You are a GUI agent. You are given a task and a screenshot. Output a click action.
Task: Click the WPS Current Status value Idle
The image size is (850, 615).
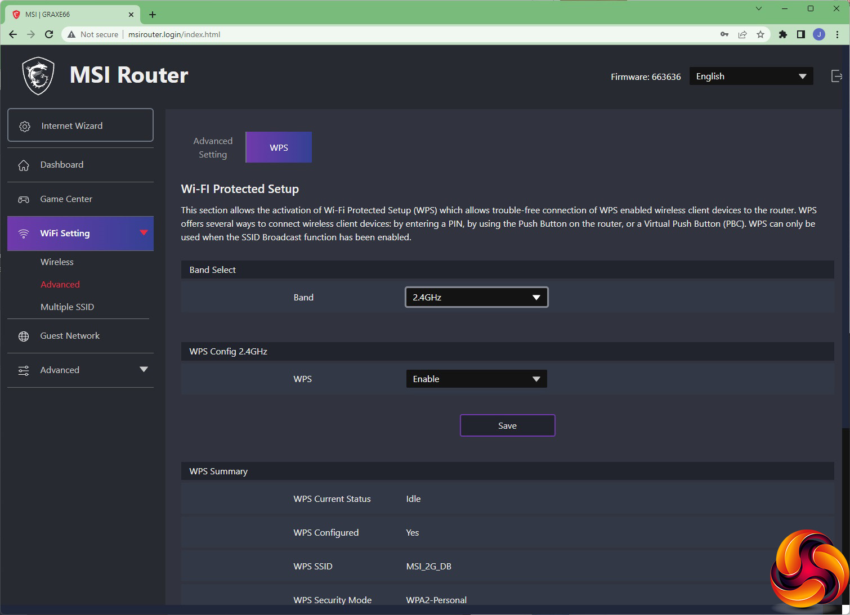(413, 499)
